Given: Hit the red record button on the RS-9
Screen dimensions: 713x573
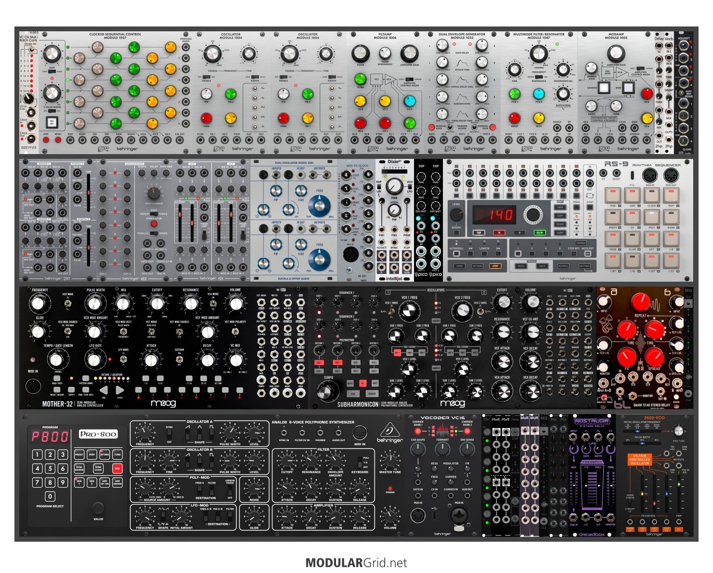Looking at the screenshot, I should tap(499, 233).
